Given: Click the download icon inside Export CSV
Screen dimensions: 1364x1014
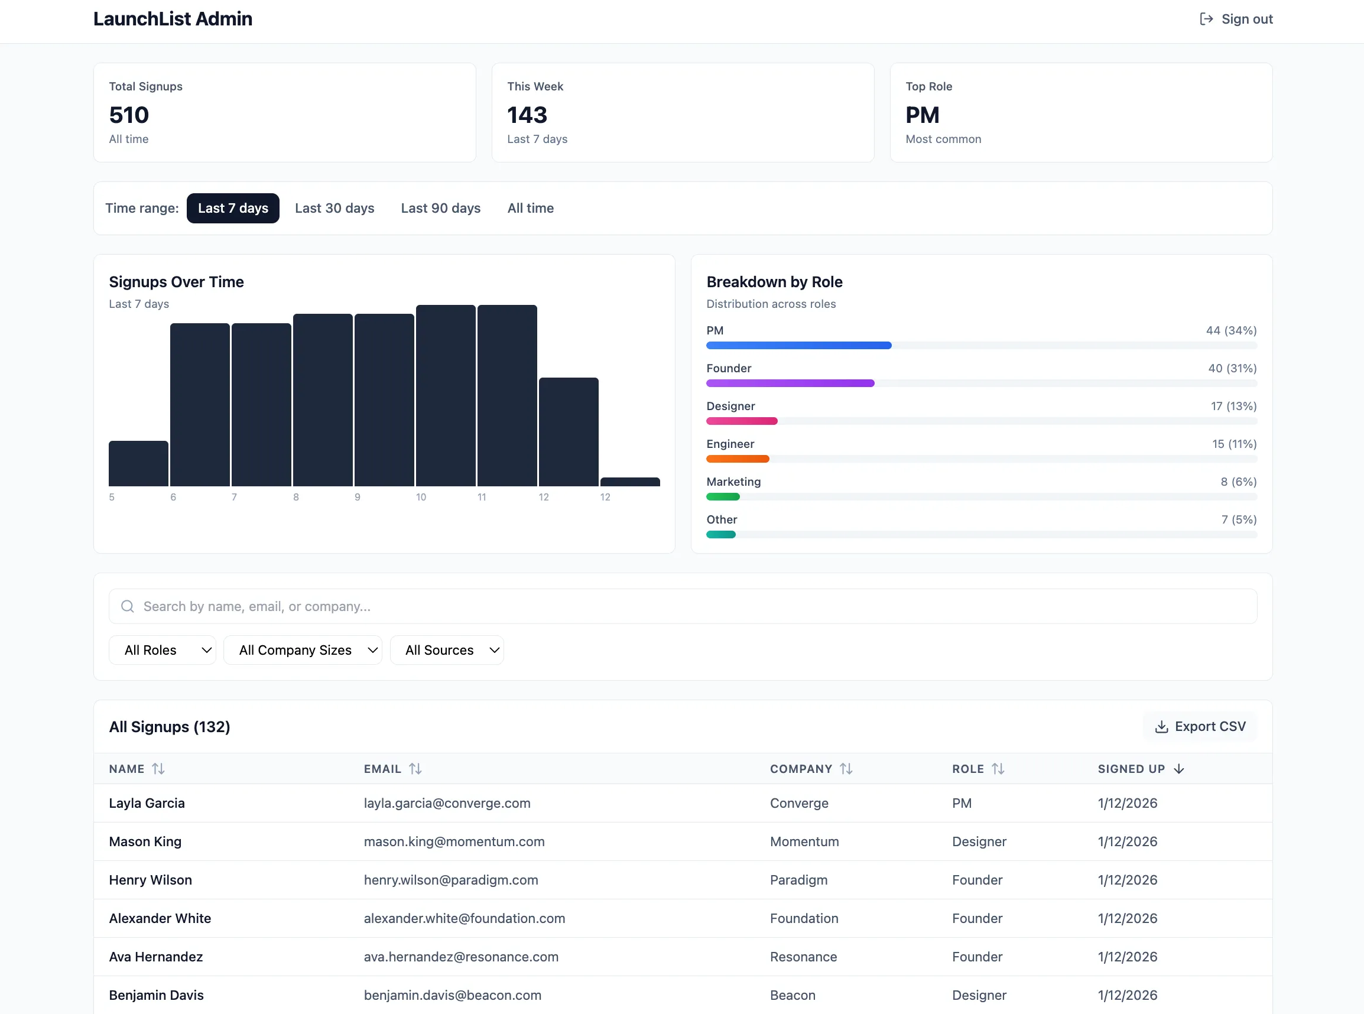Looking at the screenshot, I should click(x=1161, y=726).
